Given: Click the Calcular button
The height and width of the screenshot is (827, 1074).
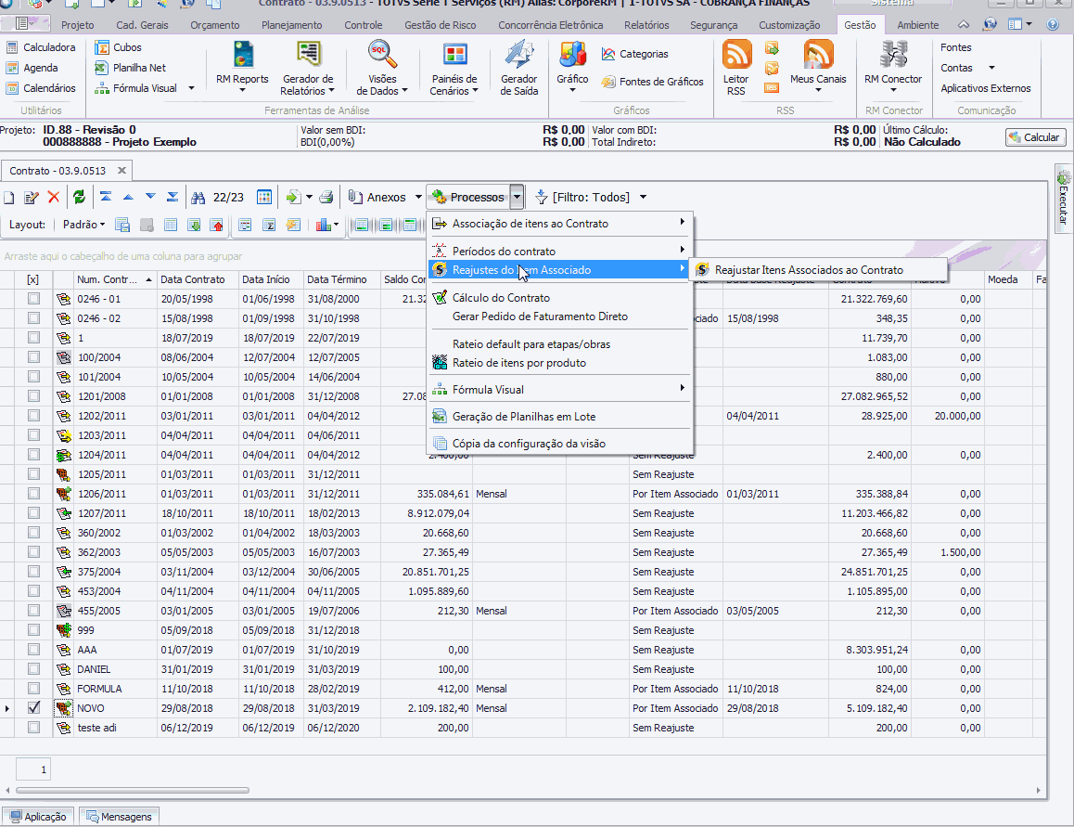Looking at the screenshot, I should [1035, 137].
